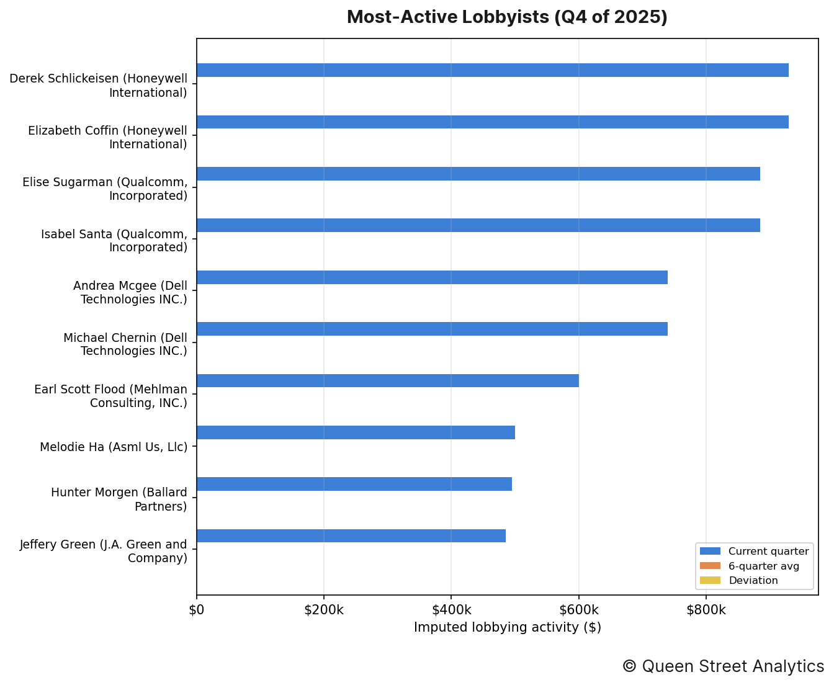Viewport: 834px width, 685px height.
Task: Click the yellow Deviation legend swatch
Action: 711,580
